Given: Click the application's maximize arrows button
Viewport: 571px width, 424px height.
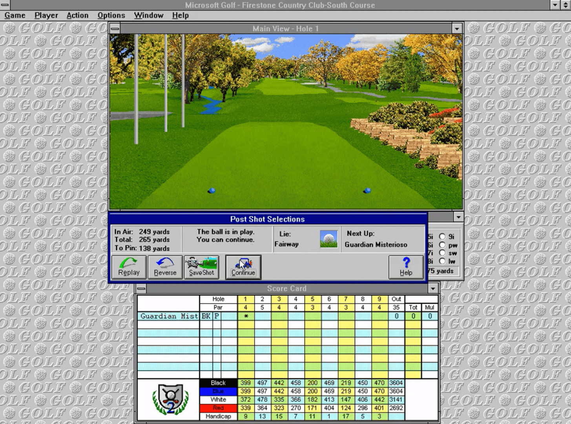Looking at the screenshot, I should (566, 5).
